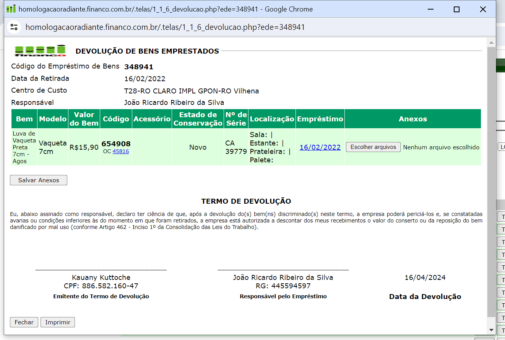The image size is (505, 340).
Task: Click the page favicon in the title bar
Action: click(x=11, y=9)
